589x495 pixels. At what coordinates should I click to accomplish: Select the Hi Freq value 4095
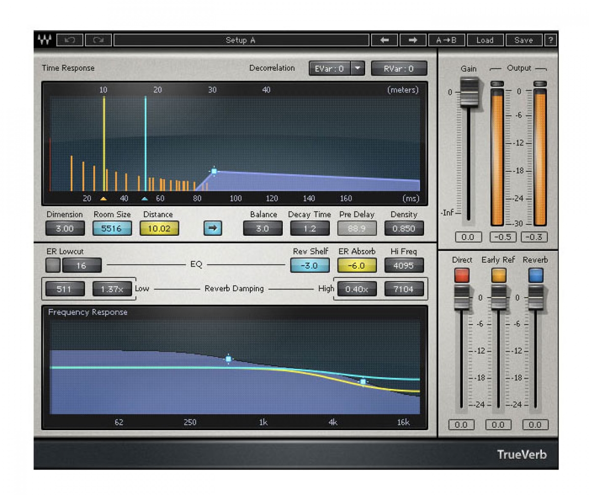(404, 266)
